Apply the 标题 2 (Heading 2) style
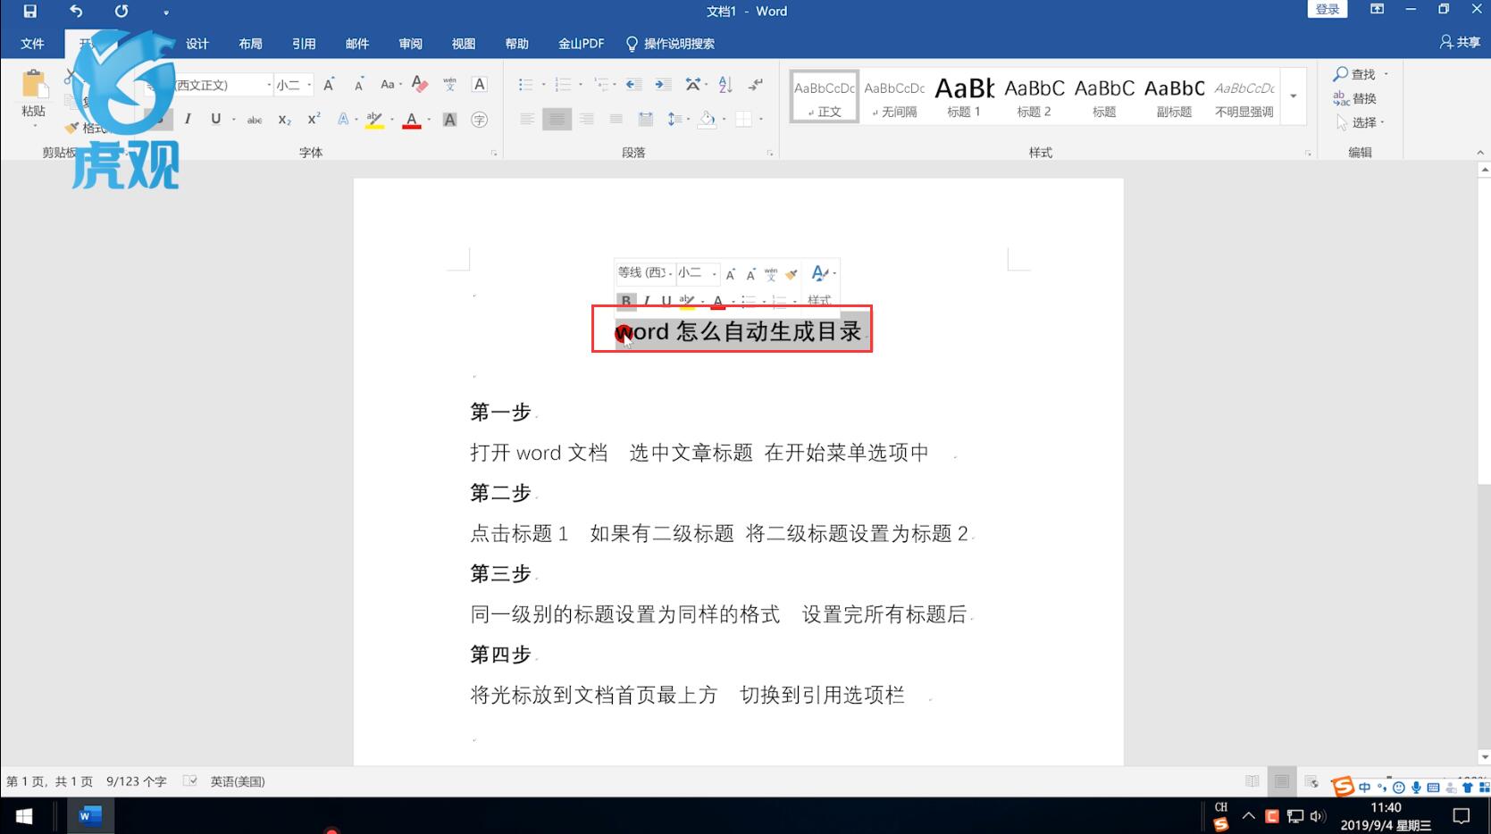 (1034, 96)
